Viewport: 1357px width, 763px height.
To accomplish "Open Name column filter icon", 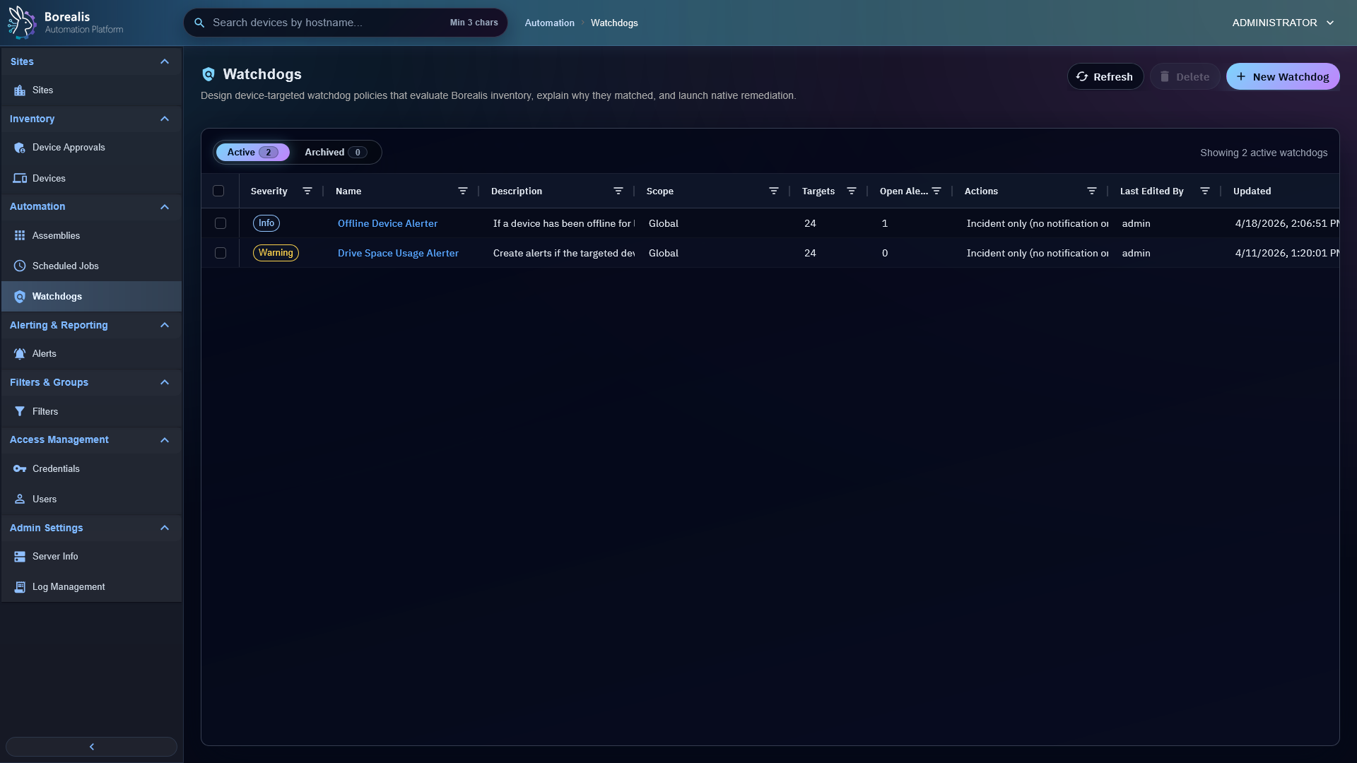I will [463, 191].
